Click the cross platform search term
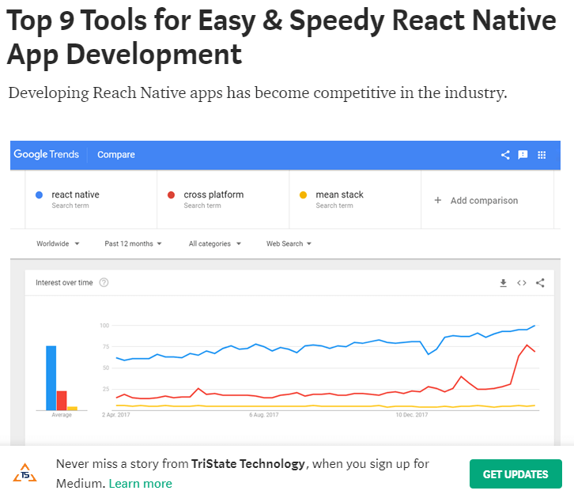Screen dimensions: 574x498 (213, 194)
